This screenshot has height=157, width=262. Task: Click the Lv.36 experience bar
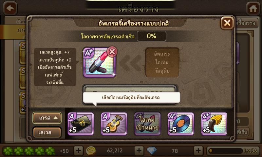pos(233,151)
